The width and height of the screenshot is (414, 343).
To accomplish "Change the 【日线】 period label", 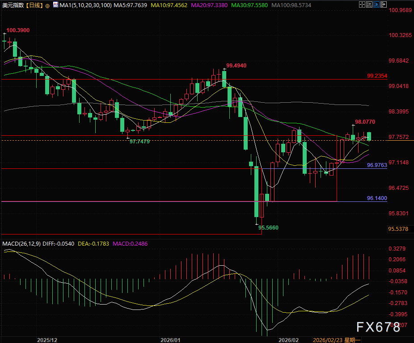I will [34, 5].
